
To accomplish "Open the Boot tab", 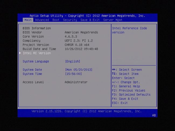I will coord(56,20).
